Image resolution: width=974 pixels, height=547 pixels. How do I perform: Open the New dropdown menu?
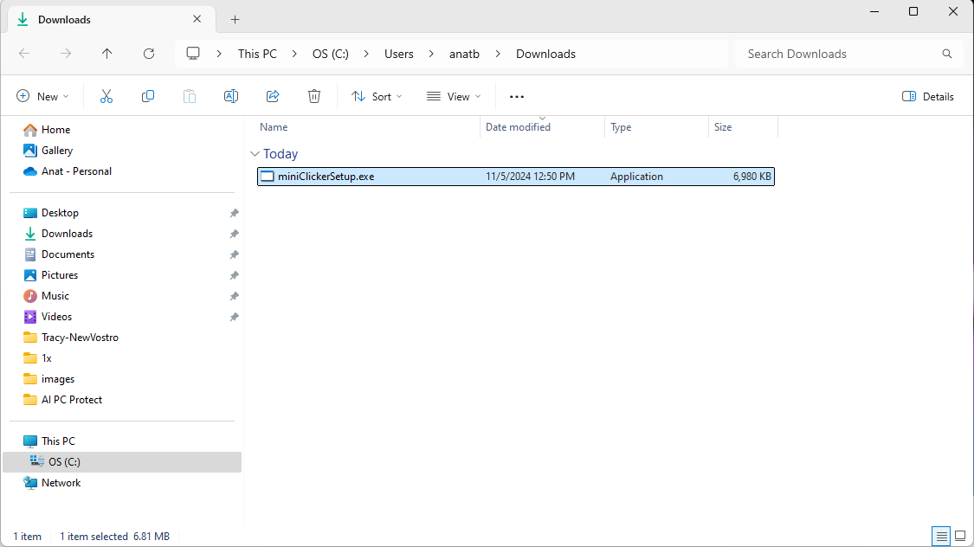click(x=42, y=96)
